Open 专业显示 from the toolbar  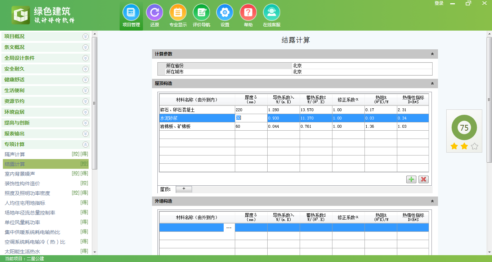click(x=178, y=15)
